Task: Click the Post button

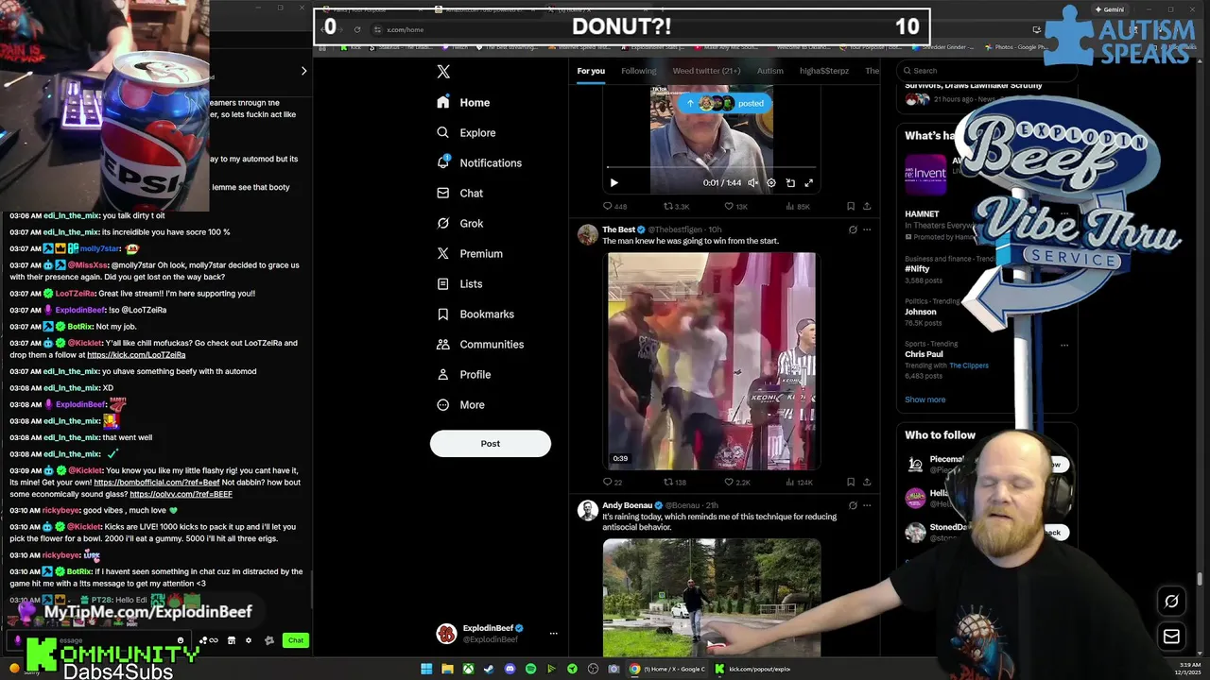Action: coord(490,443)
